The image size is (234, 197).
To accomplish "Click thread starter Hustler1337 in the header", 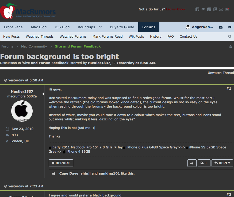I will pyautogui.click(x=99, y=63).
